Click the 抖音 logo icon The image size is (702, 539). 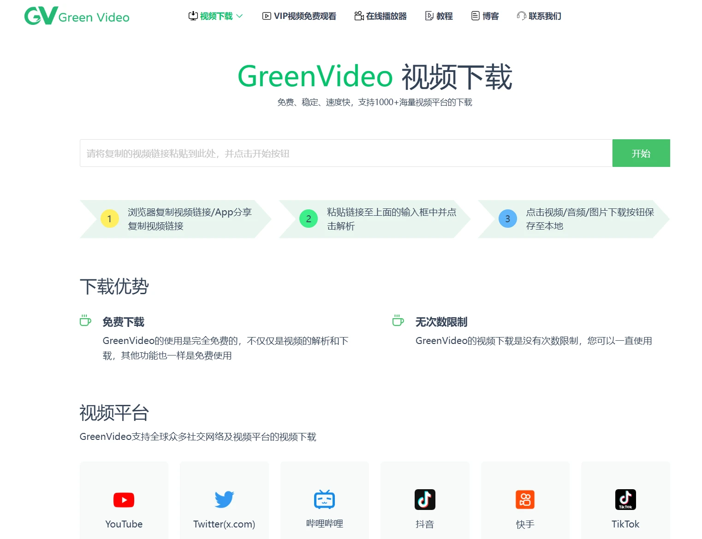425,499
